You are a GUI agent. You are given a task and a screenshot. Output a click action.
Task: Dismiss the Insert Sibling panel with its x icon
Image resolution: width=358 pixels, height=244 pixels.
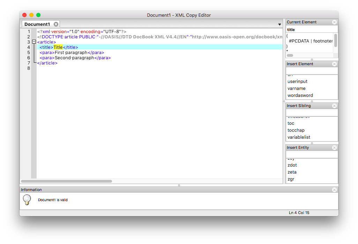pyautogui.click(x=334, y=106)
